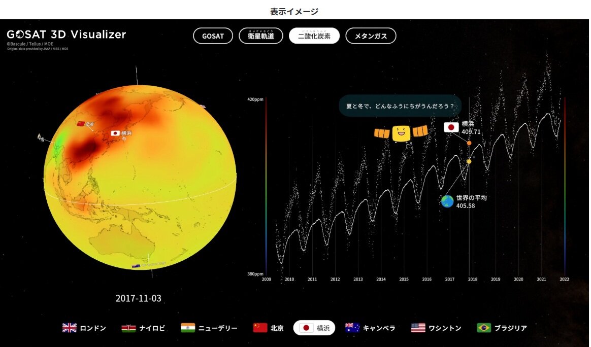Click the Japan flag beside 横浜 409.71
The width and height of the screenshot is (591, 347).
[x=451, y=127]
